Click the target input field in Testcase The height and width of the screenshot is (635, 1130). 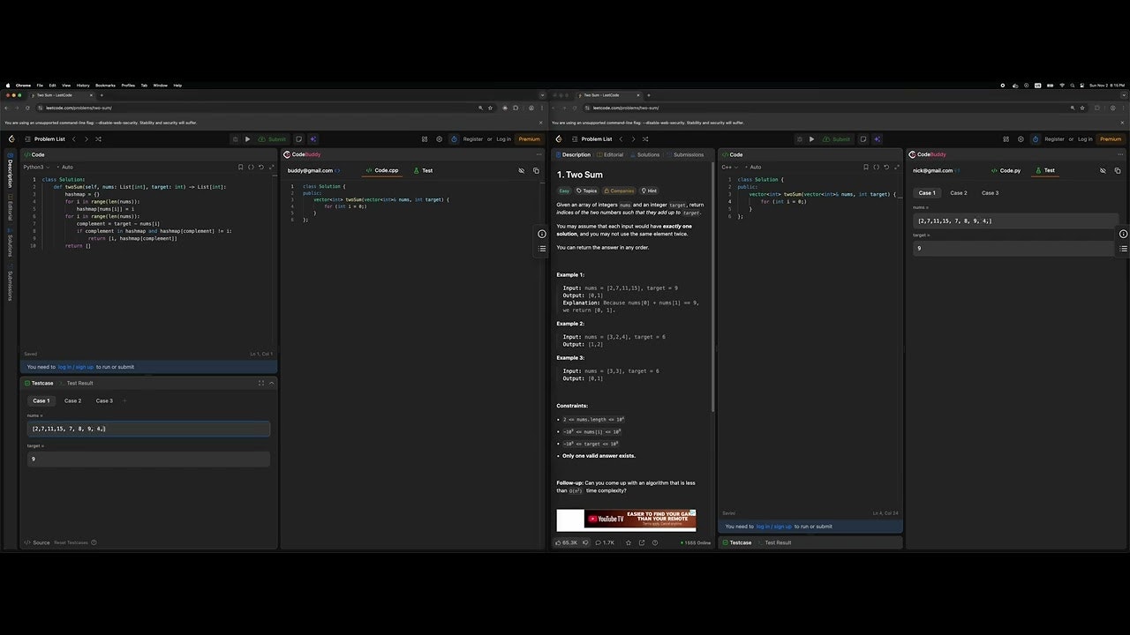[148, 459]
